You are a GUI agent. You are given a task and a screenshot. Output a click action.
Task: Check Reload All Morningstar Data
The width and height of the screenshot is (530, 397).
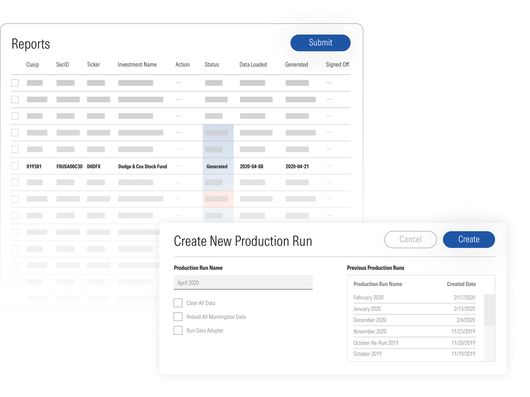point(178,317)
